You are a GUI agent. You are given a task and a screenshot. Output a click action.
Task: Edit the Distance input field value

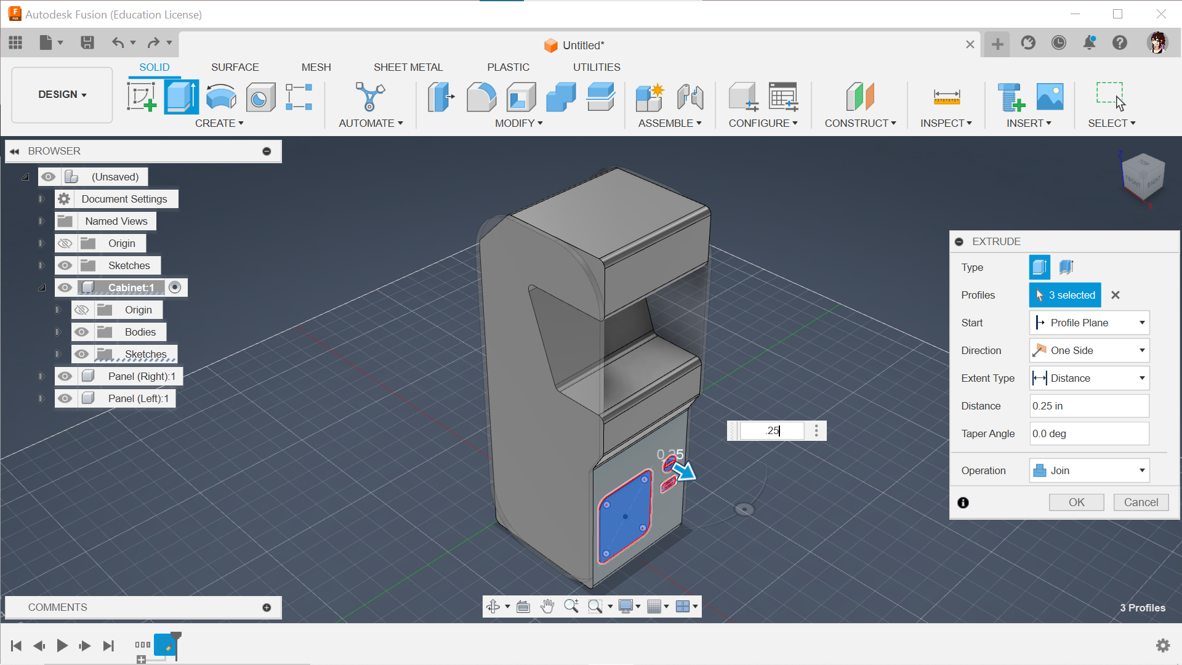1088,405
